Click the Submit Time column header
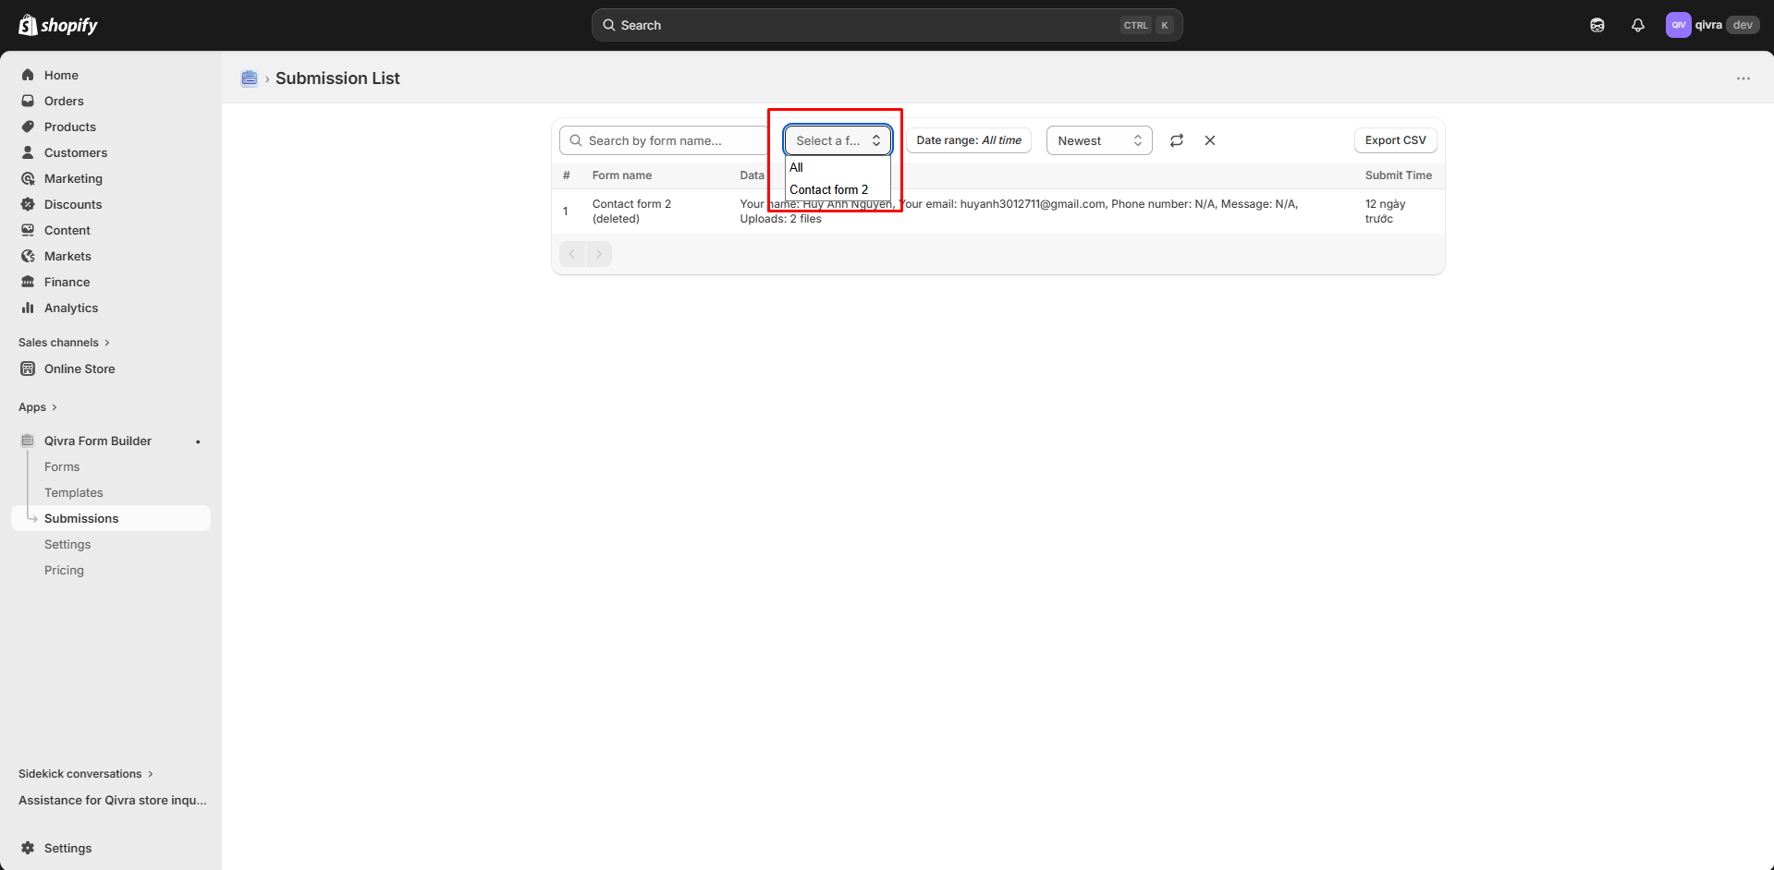The width and height of the screenshot is (1774, 870). 1399,175
